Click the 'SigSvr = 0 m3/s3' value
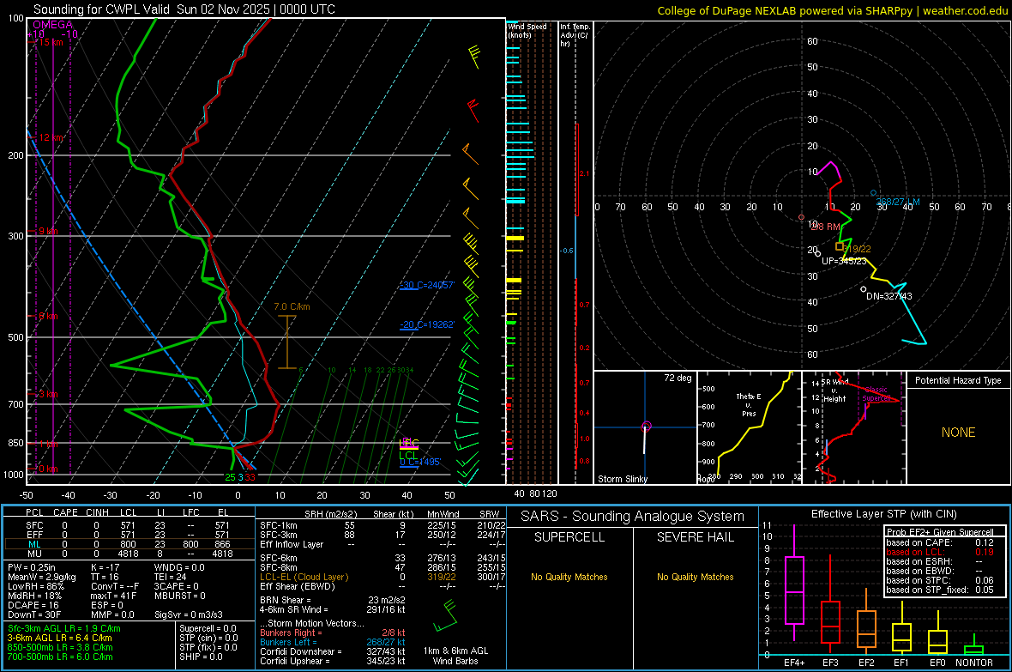 [x=189, y=614]
